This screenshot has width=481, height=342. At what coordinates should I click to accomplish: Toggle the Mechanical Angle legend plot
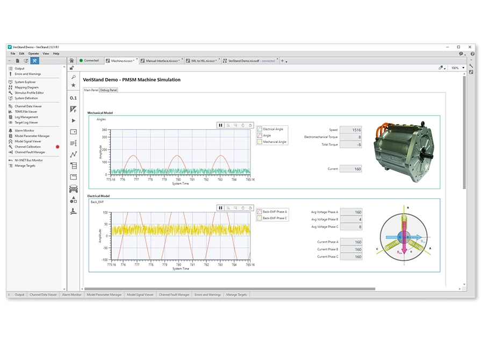pos(260,142)
